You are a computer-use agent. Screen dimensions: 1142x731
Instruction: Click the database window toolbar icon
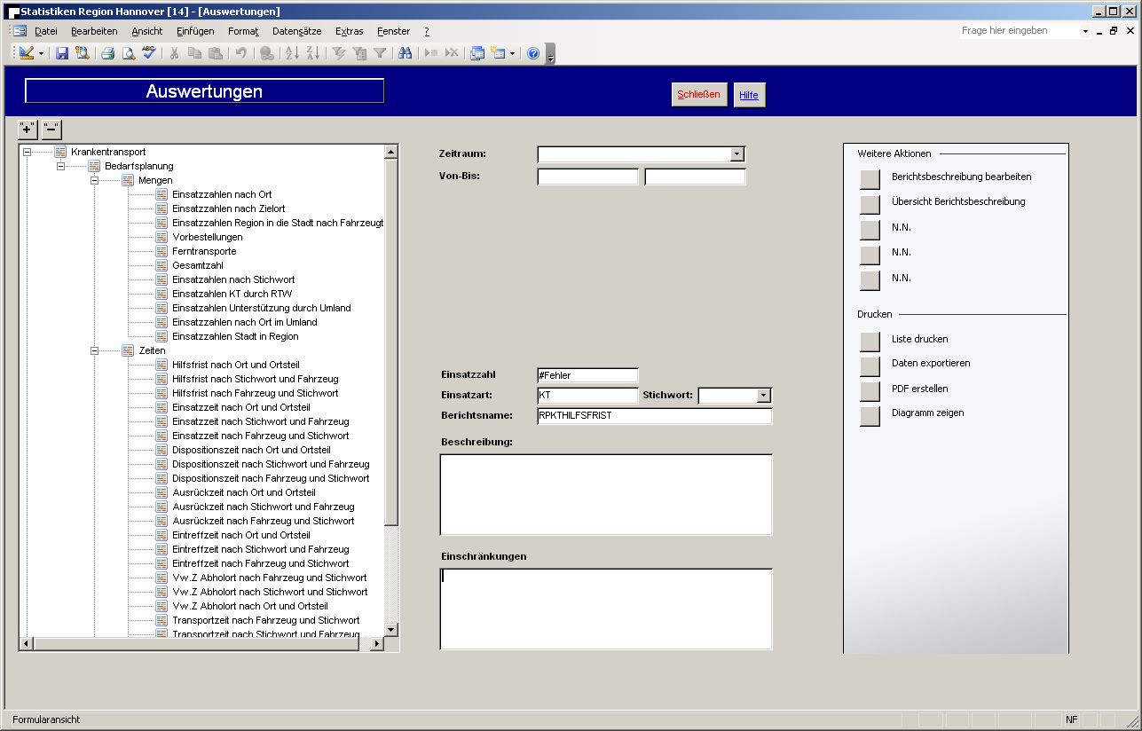click(x=477, y=53)
